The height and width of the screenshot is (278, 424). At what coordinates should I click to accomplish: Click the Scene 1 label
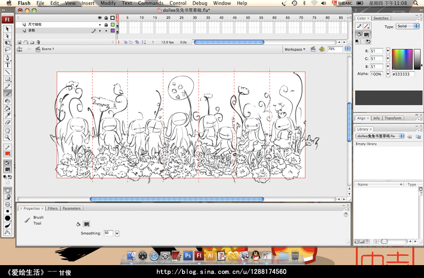coord(48,49)
